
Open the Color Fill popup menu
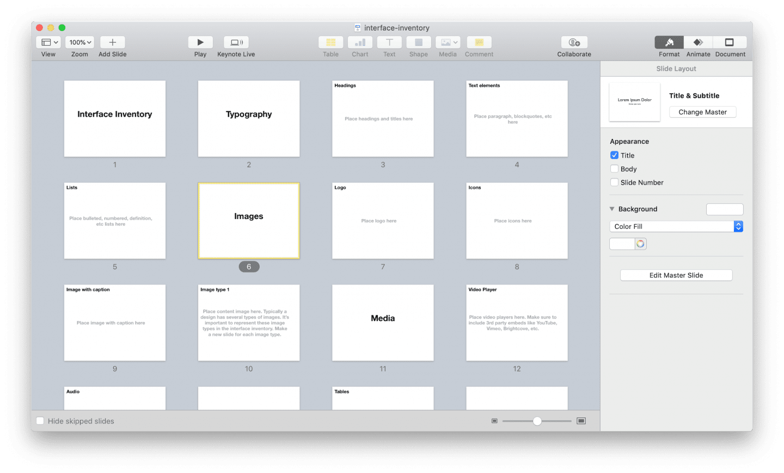[x=676, y=227]
